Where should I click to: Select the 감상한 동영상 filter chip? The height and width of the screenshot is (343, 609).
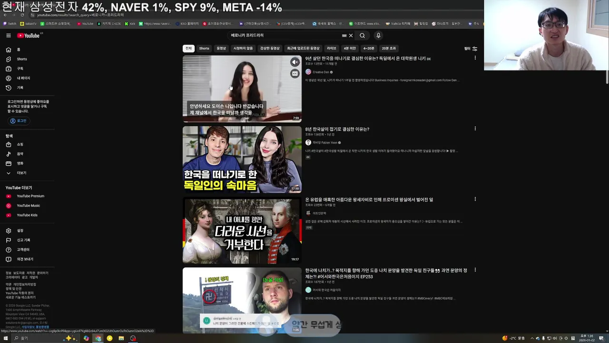pyautogui.click(x=270, y=48)
